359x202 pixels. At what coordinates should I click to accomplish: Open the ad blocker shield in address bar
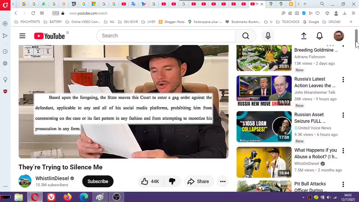pyautogui.click(x=304, y=13)
